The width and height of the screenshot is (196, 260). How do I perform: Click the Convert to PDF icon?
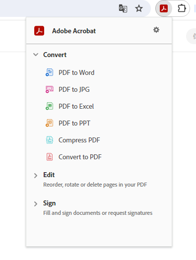[50, 157]
